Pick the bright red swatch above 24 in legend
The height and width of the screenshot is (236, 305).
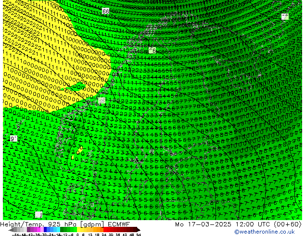point(105,230)
